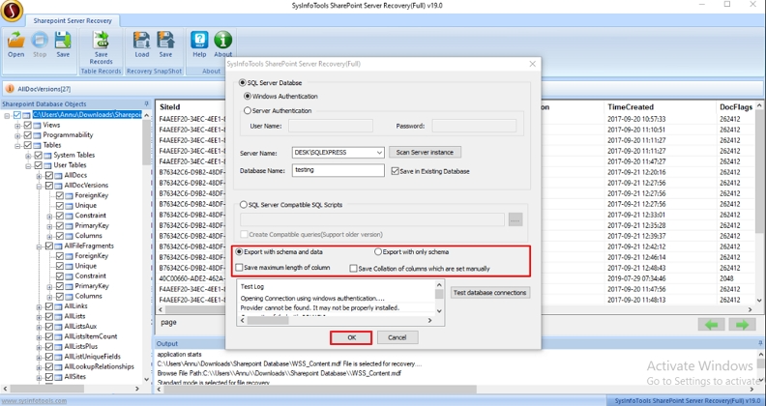Screen dimensions: 766x406
Task: Select Server Authentication radio button
Action: click(x=245, y=111)
